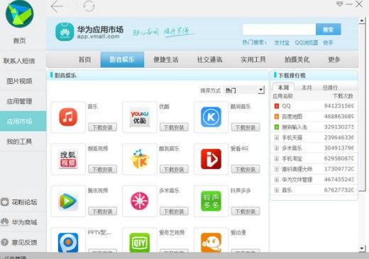The width and height of the screenshot is (369, 259).
Task: Show the 本周 download ranking tab
Action: coord(283,87)
